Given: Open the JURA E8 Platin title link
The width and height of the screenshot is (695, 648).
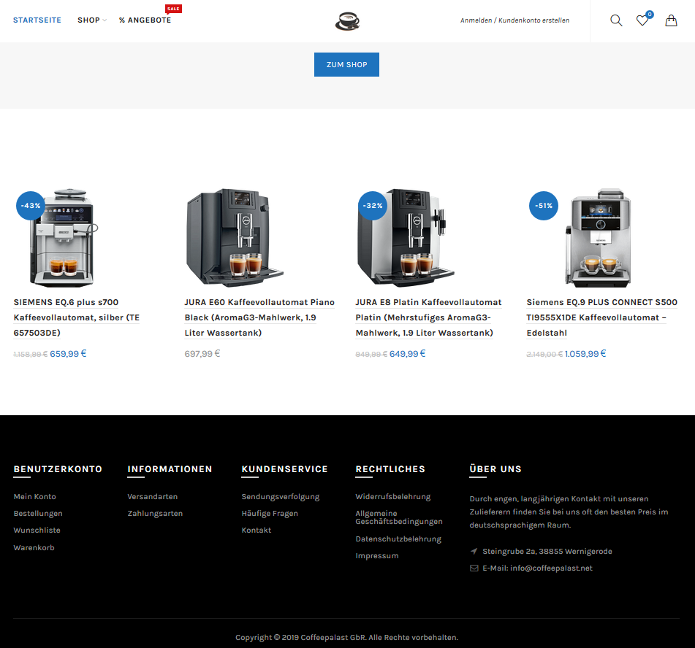Looking at the screenshot, I should (428, 317).
